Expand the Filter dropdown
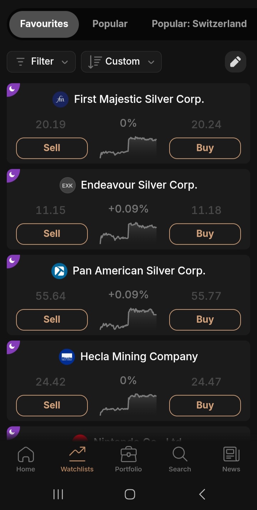 point(41,62)
